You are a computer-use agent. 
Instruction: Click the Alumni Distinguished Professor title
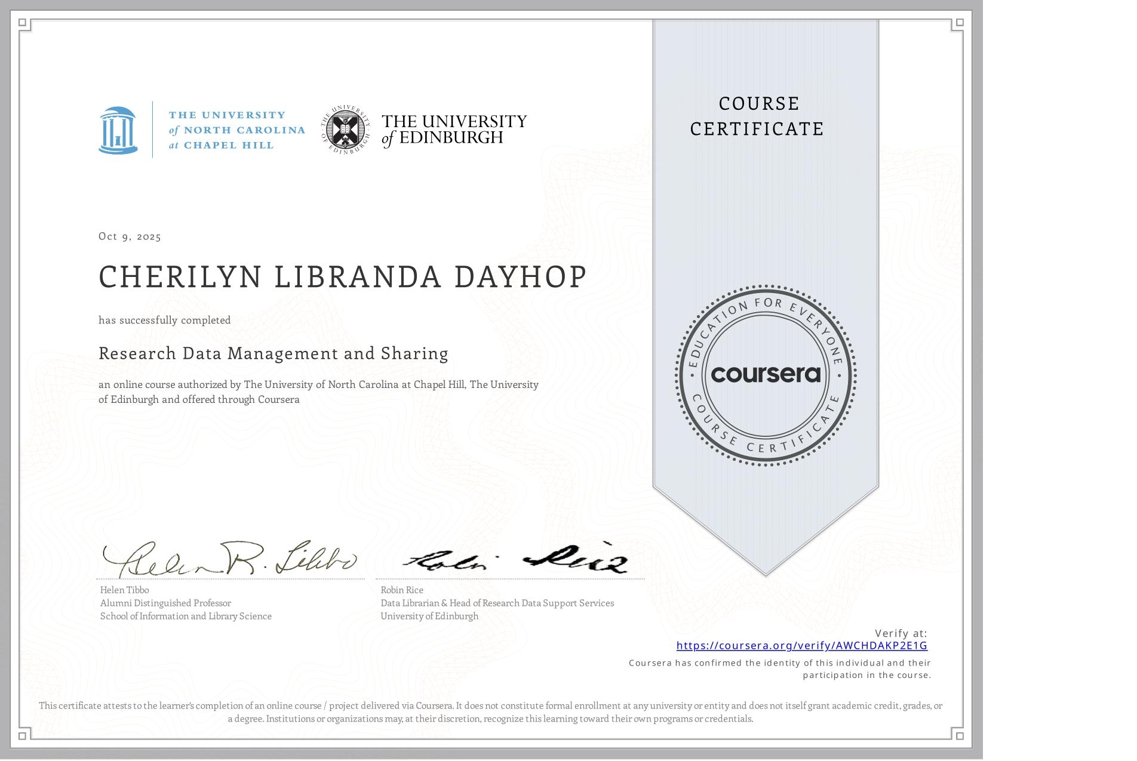[x=165, y=603]
